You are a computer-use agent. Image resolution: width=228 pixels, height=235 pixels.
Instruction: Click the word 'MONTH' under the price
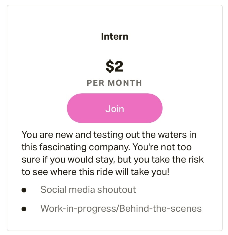(x=125, y=83)
